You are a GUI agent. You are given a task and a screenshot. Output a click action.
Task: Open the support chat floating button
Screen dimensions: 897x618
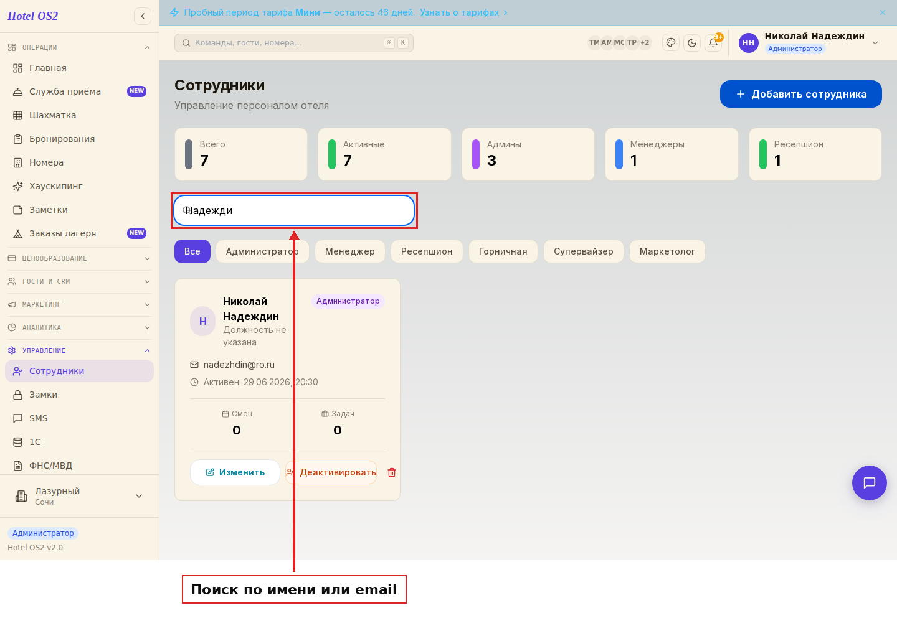(870, 483)
